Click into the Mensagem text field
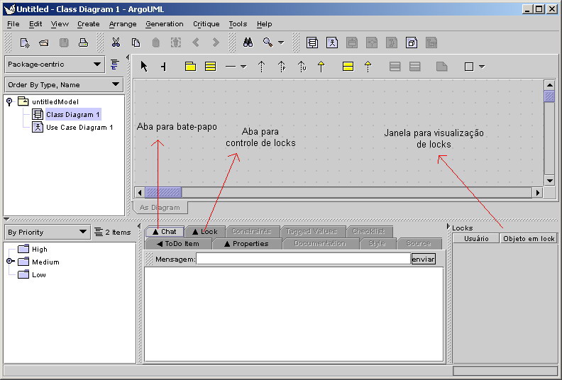The height and width of the screenshot is (380, 562). click(303, 259)
